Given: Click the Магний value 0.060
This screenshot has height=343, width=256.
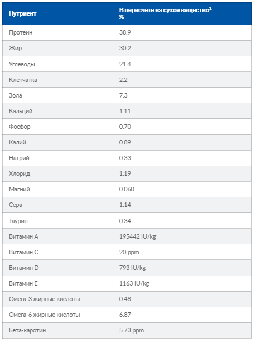Looking at the screenshot, I should coord(127,189).
